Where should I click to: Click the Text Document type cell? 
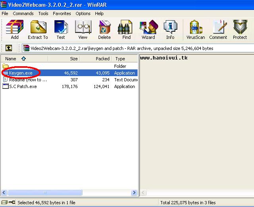126,80
